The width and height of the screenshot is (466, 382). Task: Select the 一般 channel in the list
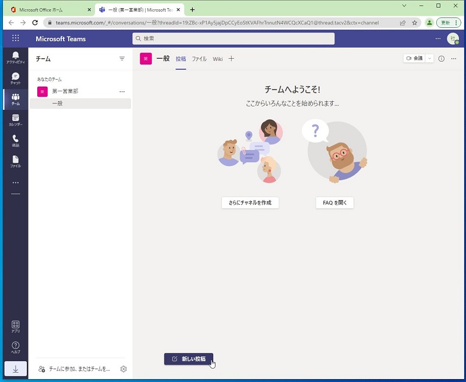(x=80, y=103)
